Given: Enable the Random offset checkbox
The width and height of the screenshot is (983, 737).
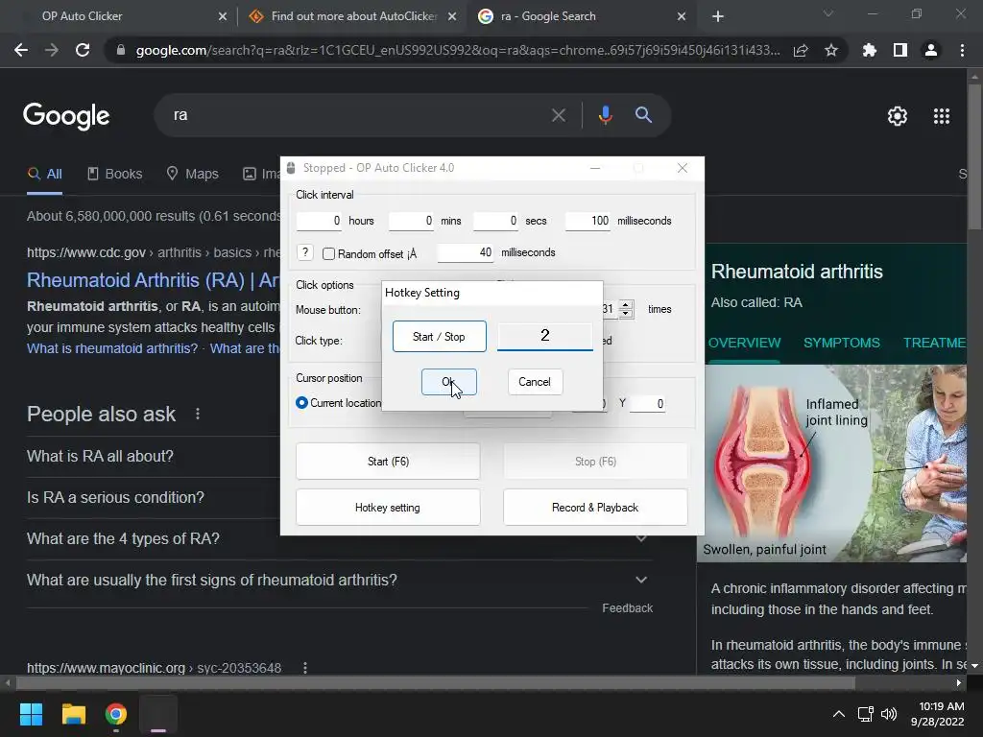Looking at the screenshot, I should (x=328, y=253).
